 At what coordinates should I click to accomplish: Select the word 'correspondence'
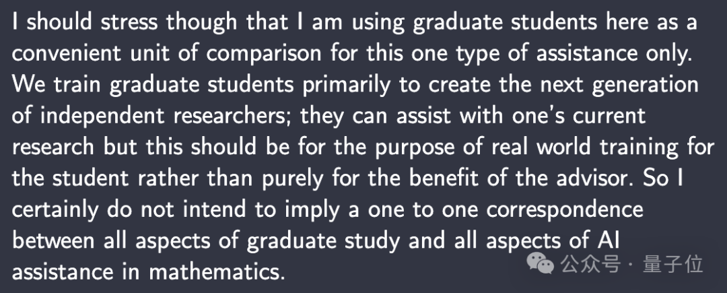pos(565,209)
